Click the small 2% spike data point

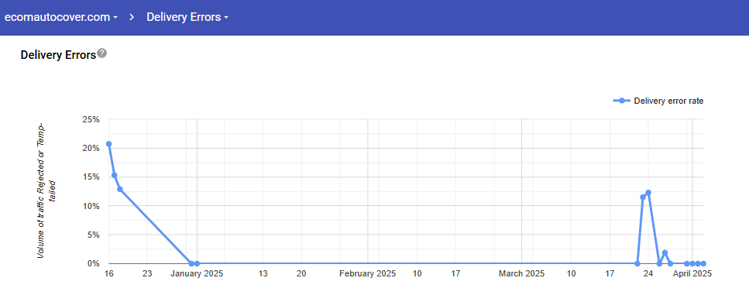pos(665,252)
